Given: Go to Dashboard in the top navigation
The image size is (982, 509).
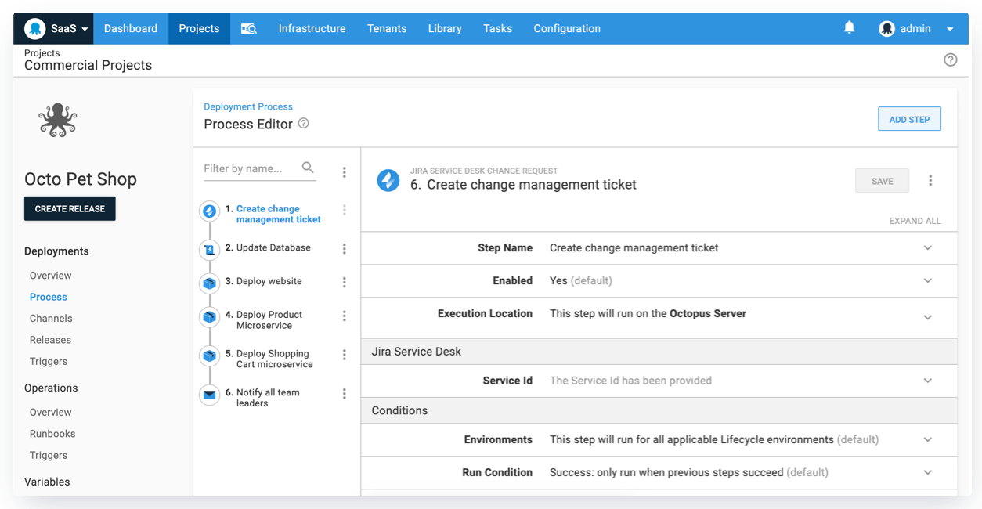Looking at the screenshot, I should pyautogui.click(x=131, y=28).
